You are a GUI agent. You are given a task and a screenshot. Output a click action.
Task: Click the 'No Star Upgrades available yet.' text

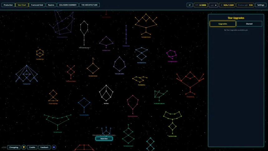pyautogui.click(x=236, y=30)
